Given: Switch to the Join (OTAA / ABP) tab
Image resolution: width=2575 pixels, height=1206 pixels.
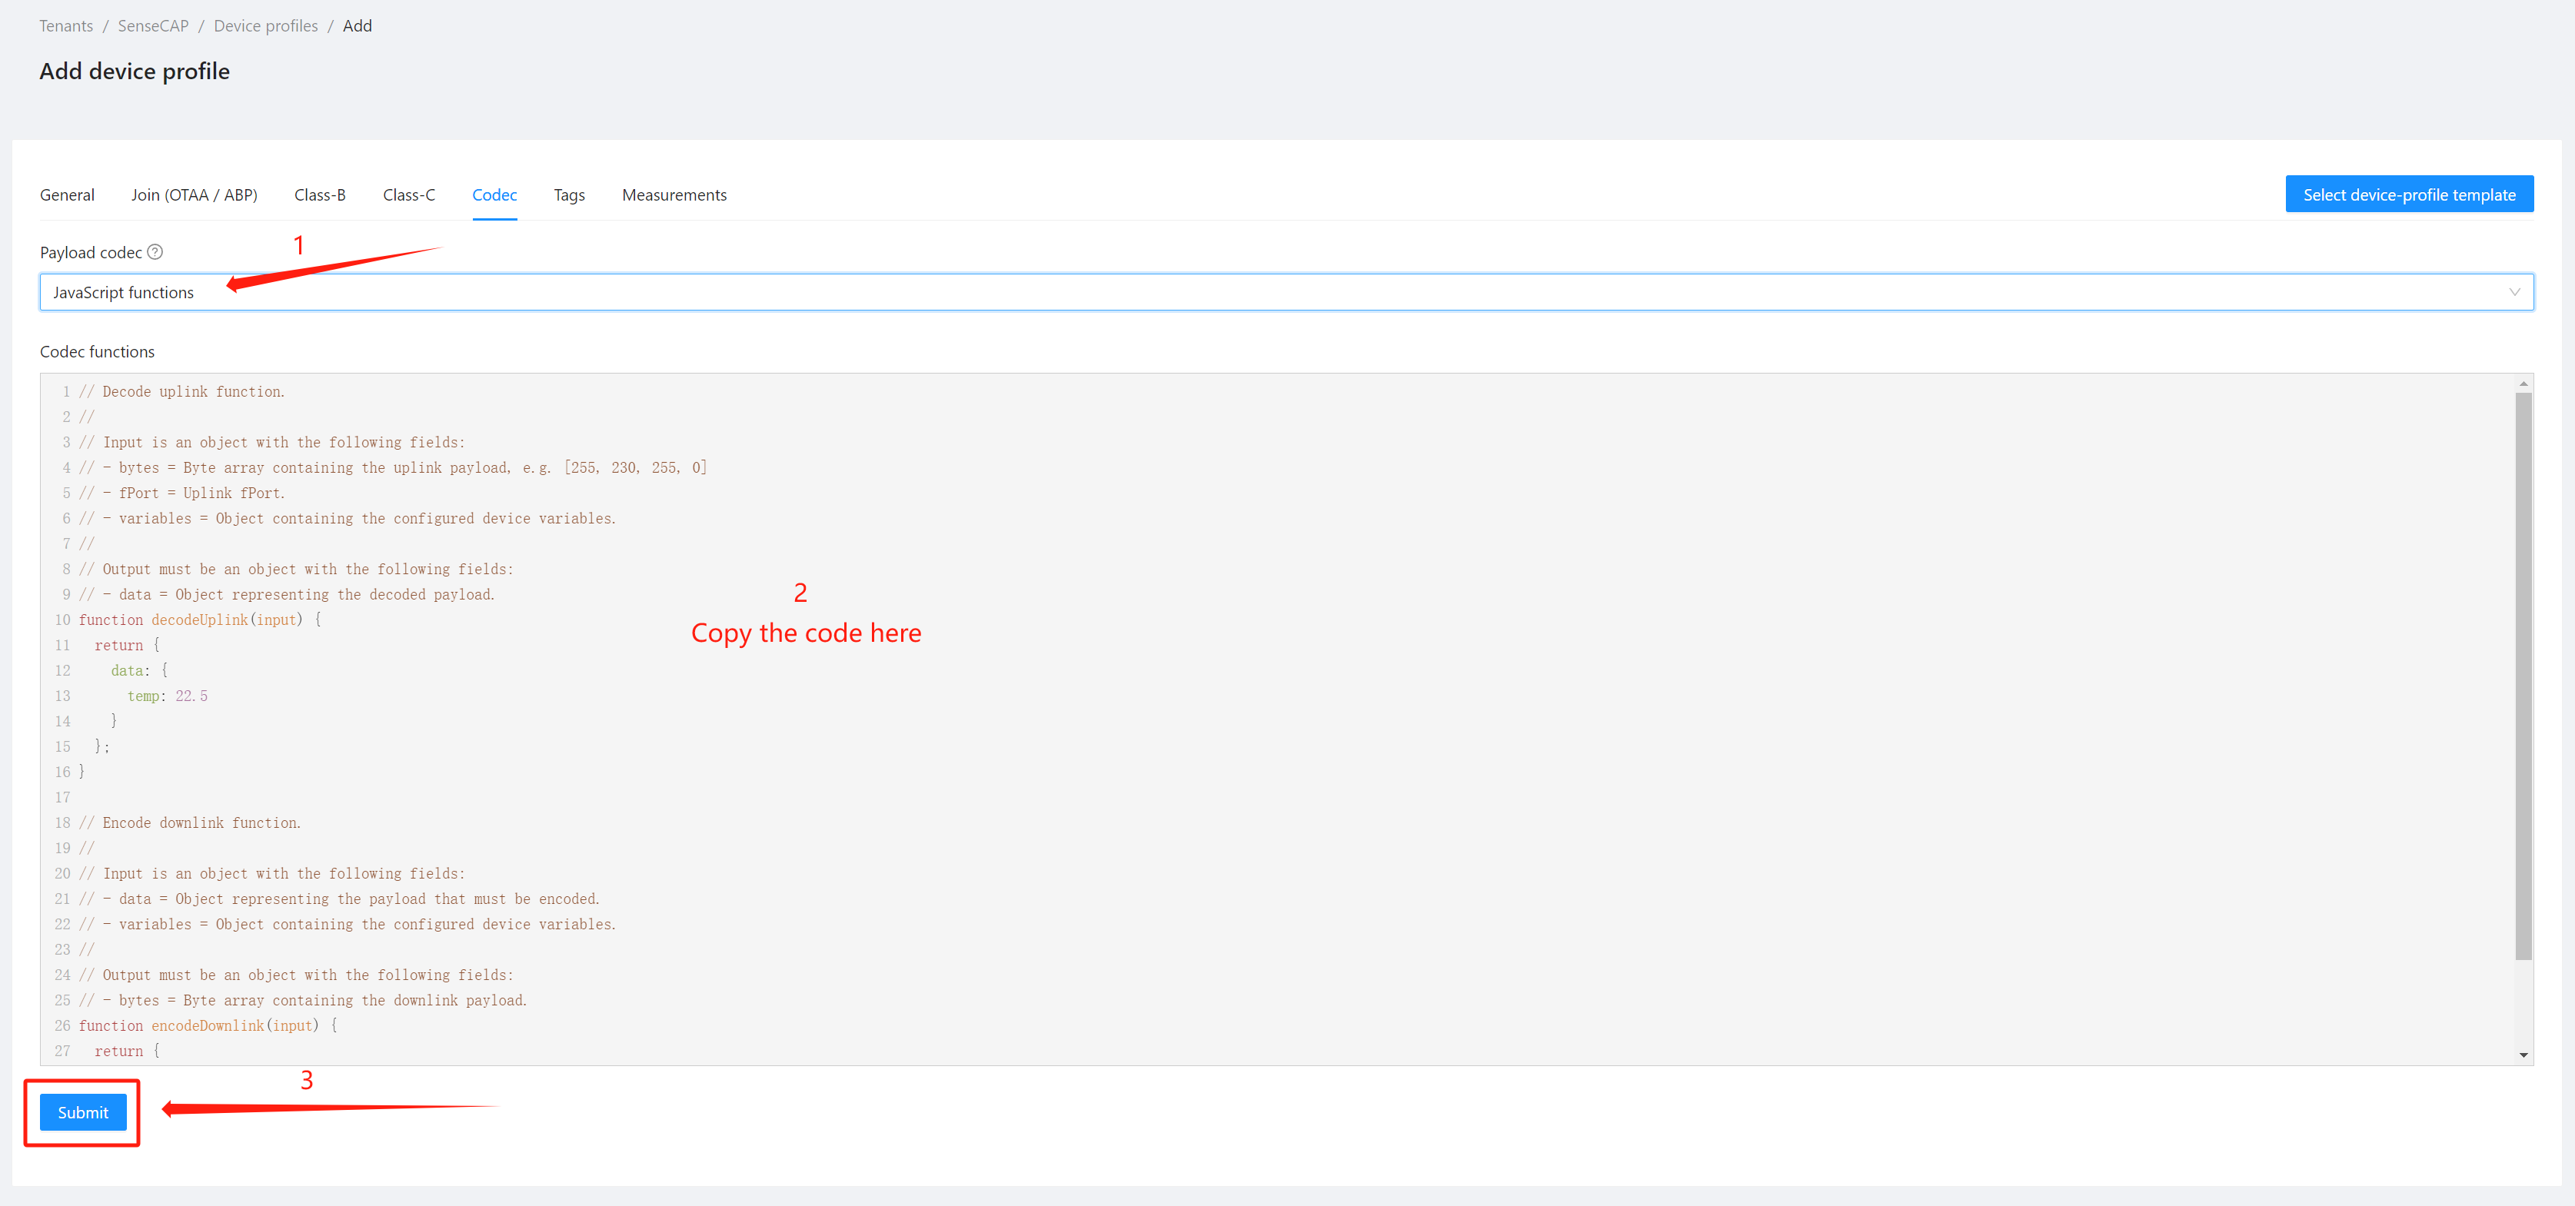Looking at the screenshot, I should pos(194,194).
